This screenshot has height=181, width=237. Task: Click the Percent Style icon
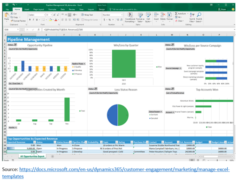point(109,20)
